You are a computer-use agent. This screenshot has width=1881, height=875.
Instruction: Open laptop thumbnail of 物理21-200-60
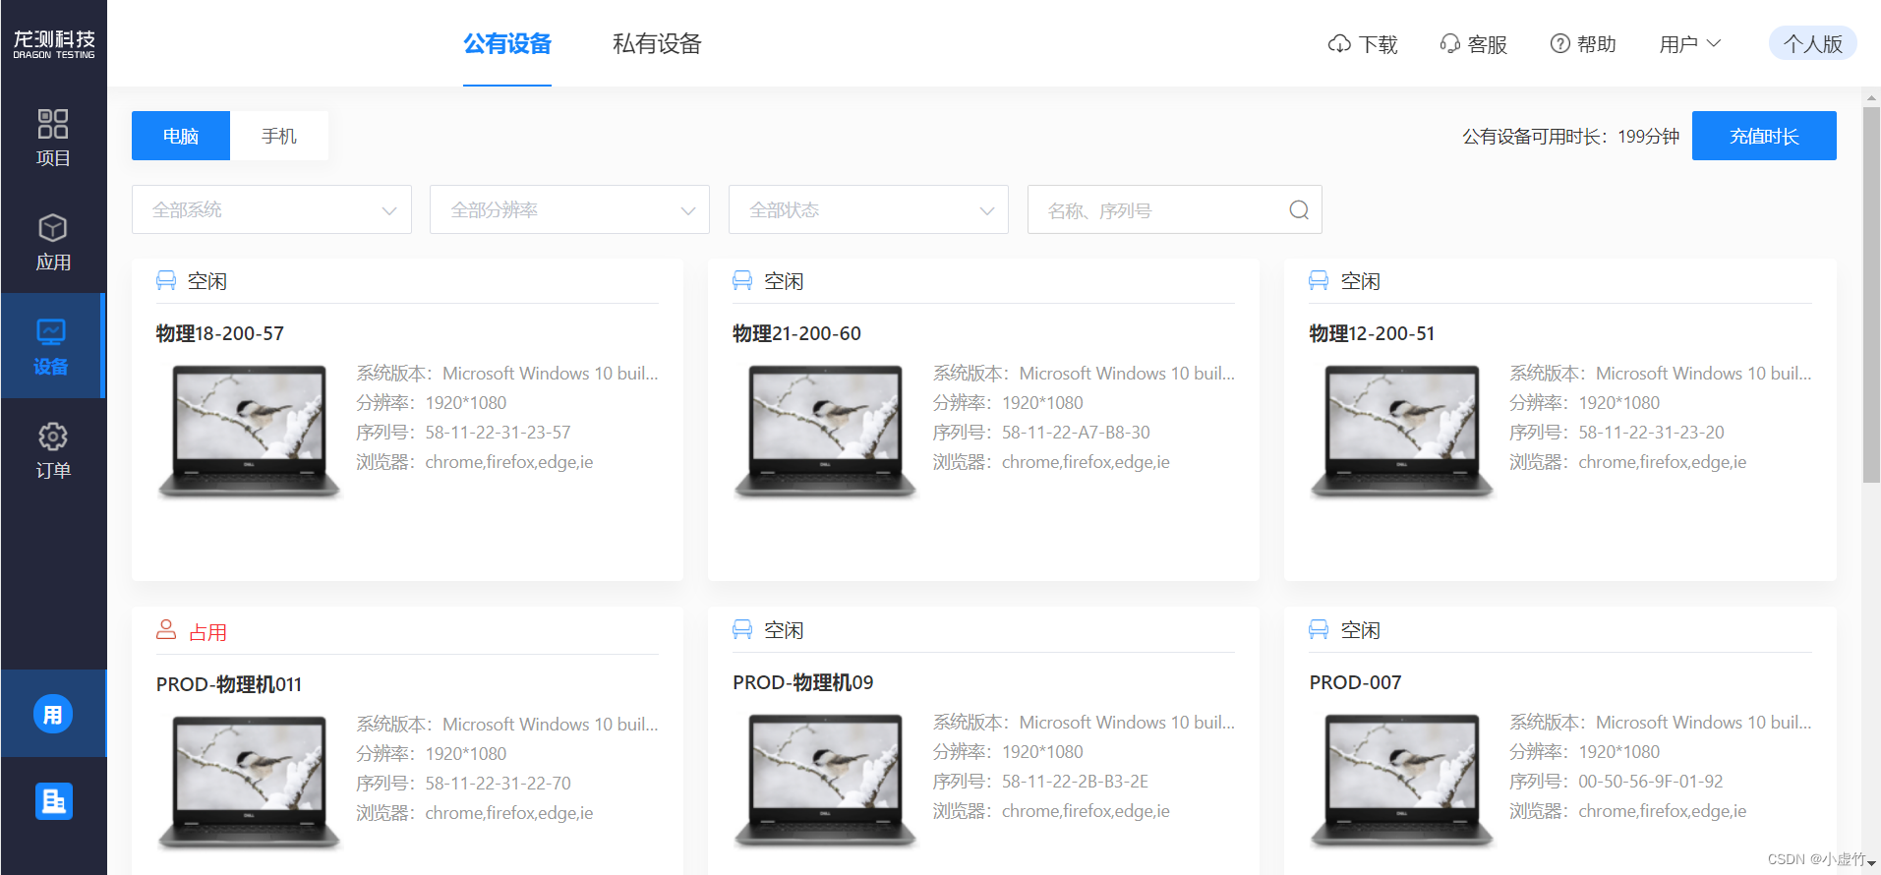pyautogui.click(x=826, y=431)
